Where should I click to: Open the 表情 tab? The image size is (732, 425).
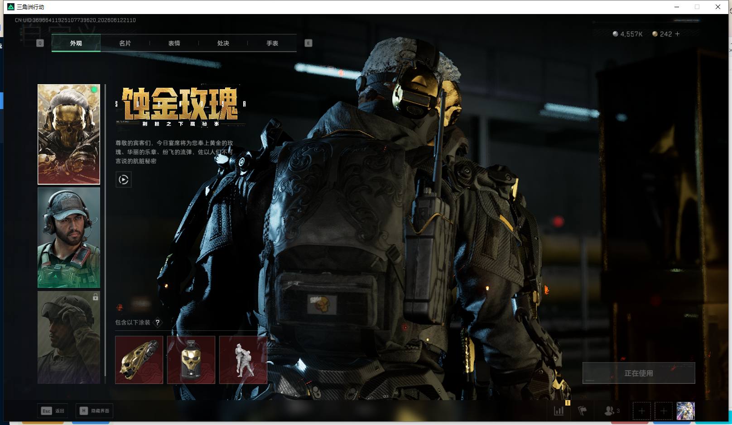pos(174,43)
